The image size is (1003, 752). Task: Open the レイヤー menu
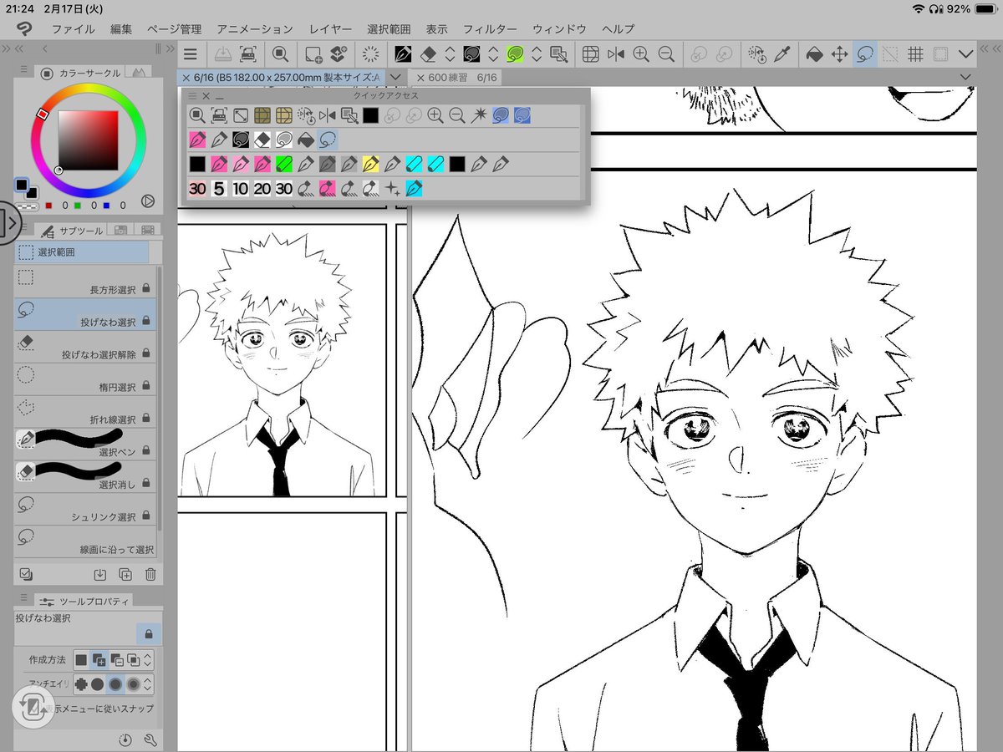pyautogui.click(x=330, y=29)
